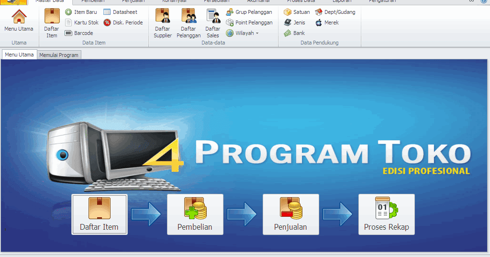This screenshot has width=490, height=257.
Task: Open the Penjualan ribbon tab
Action: click(x=134, y=1)
